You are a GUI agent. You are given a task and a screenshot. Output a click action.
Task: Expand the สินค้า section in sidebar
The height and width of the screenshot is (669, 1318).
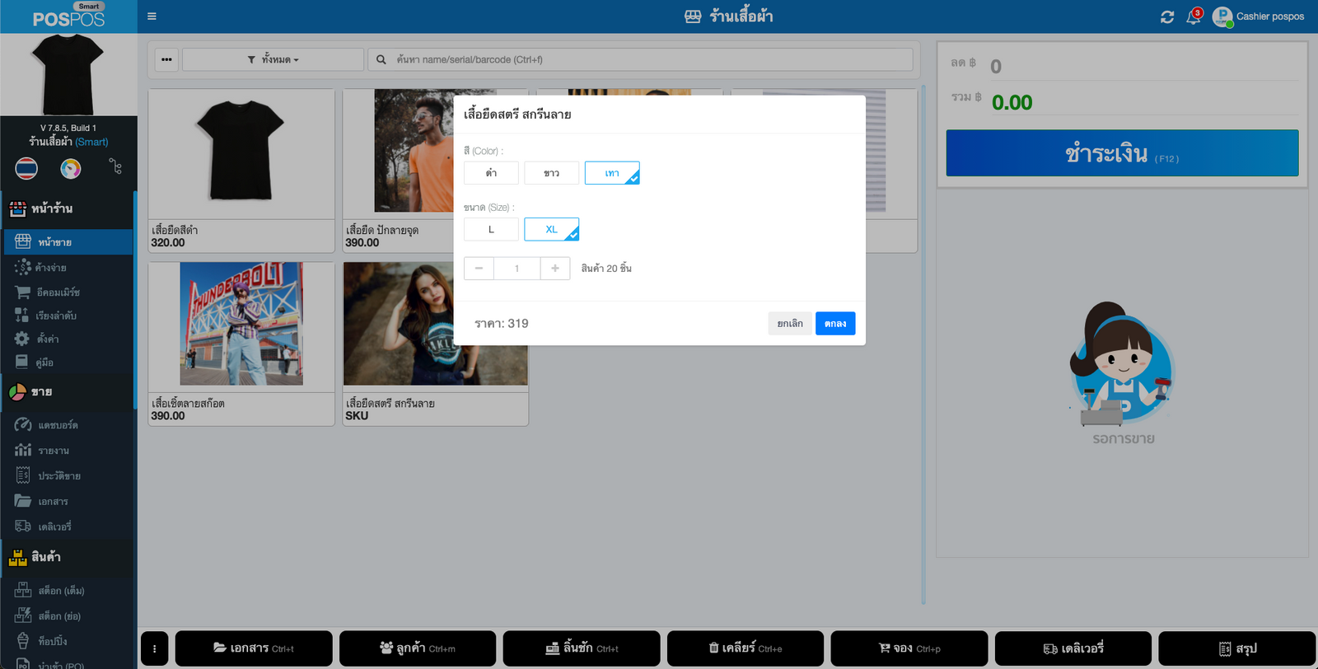[46, 558]
